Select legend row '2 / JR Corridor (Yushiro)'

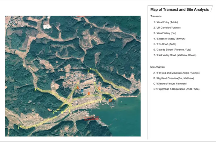tap(167, 28)
